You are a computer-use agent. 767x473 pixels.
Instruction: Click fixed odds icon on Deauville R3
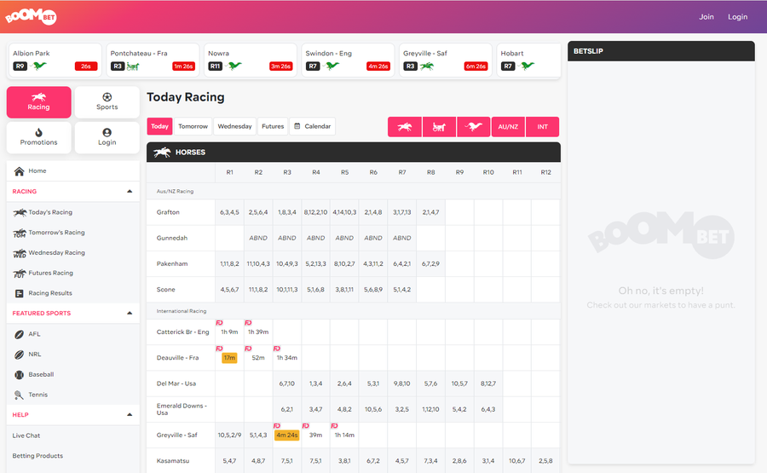click(x=277, y=349)
